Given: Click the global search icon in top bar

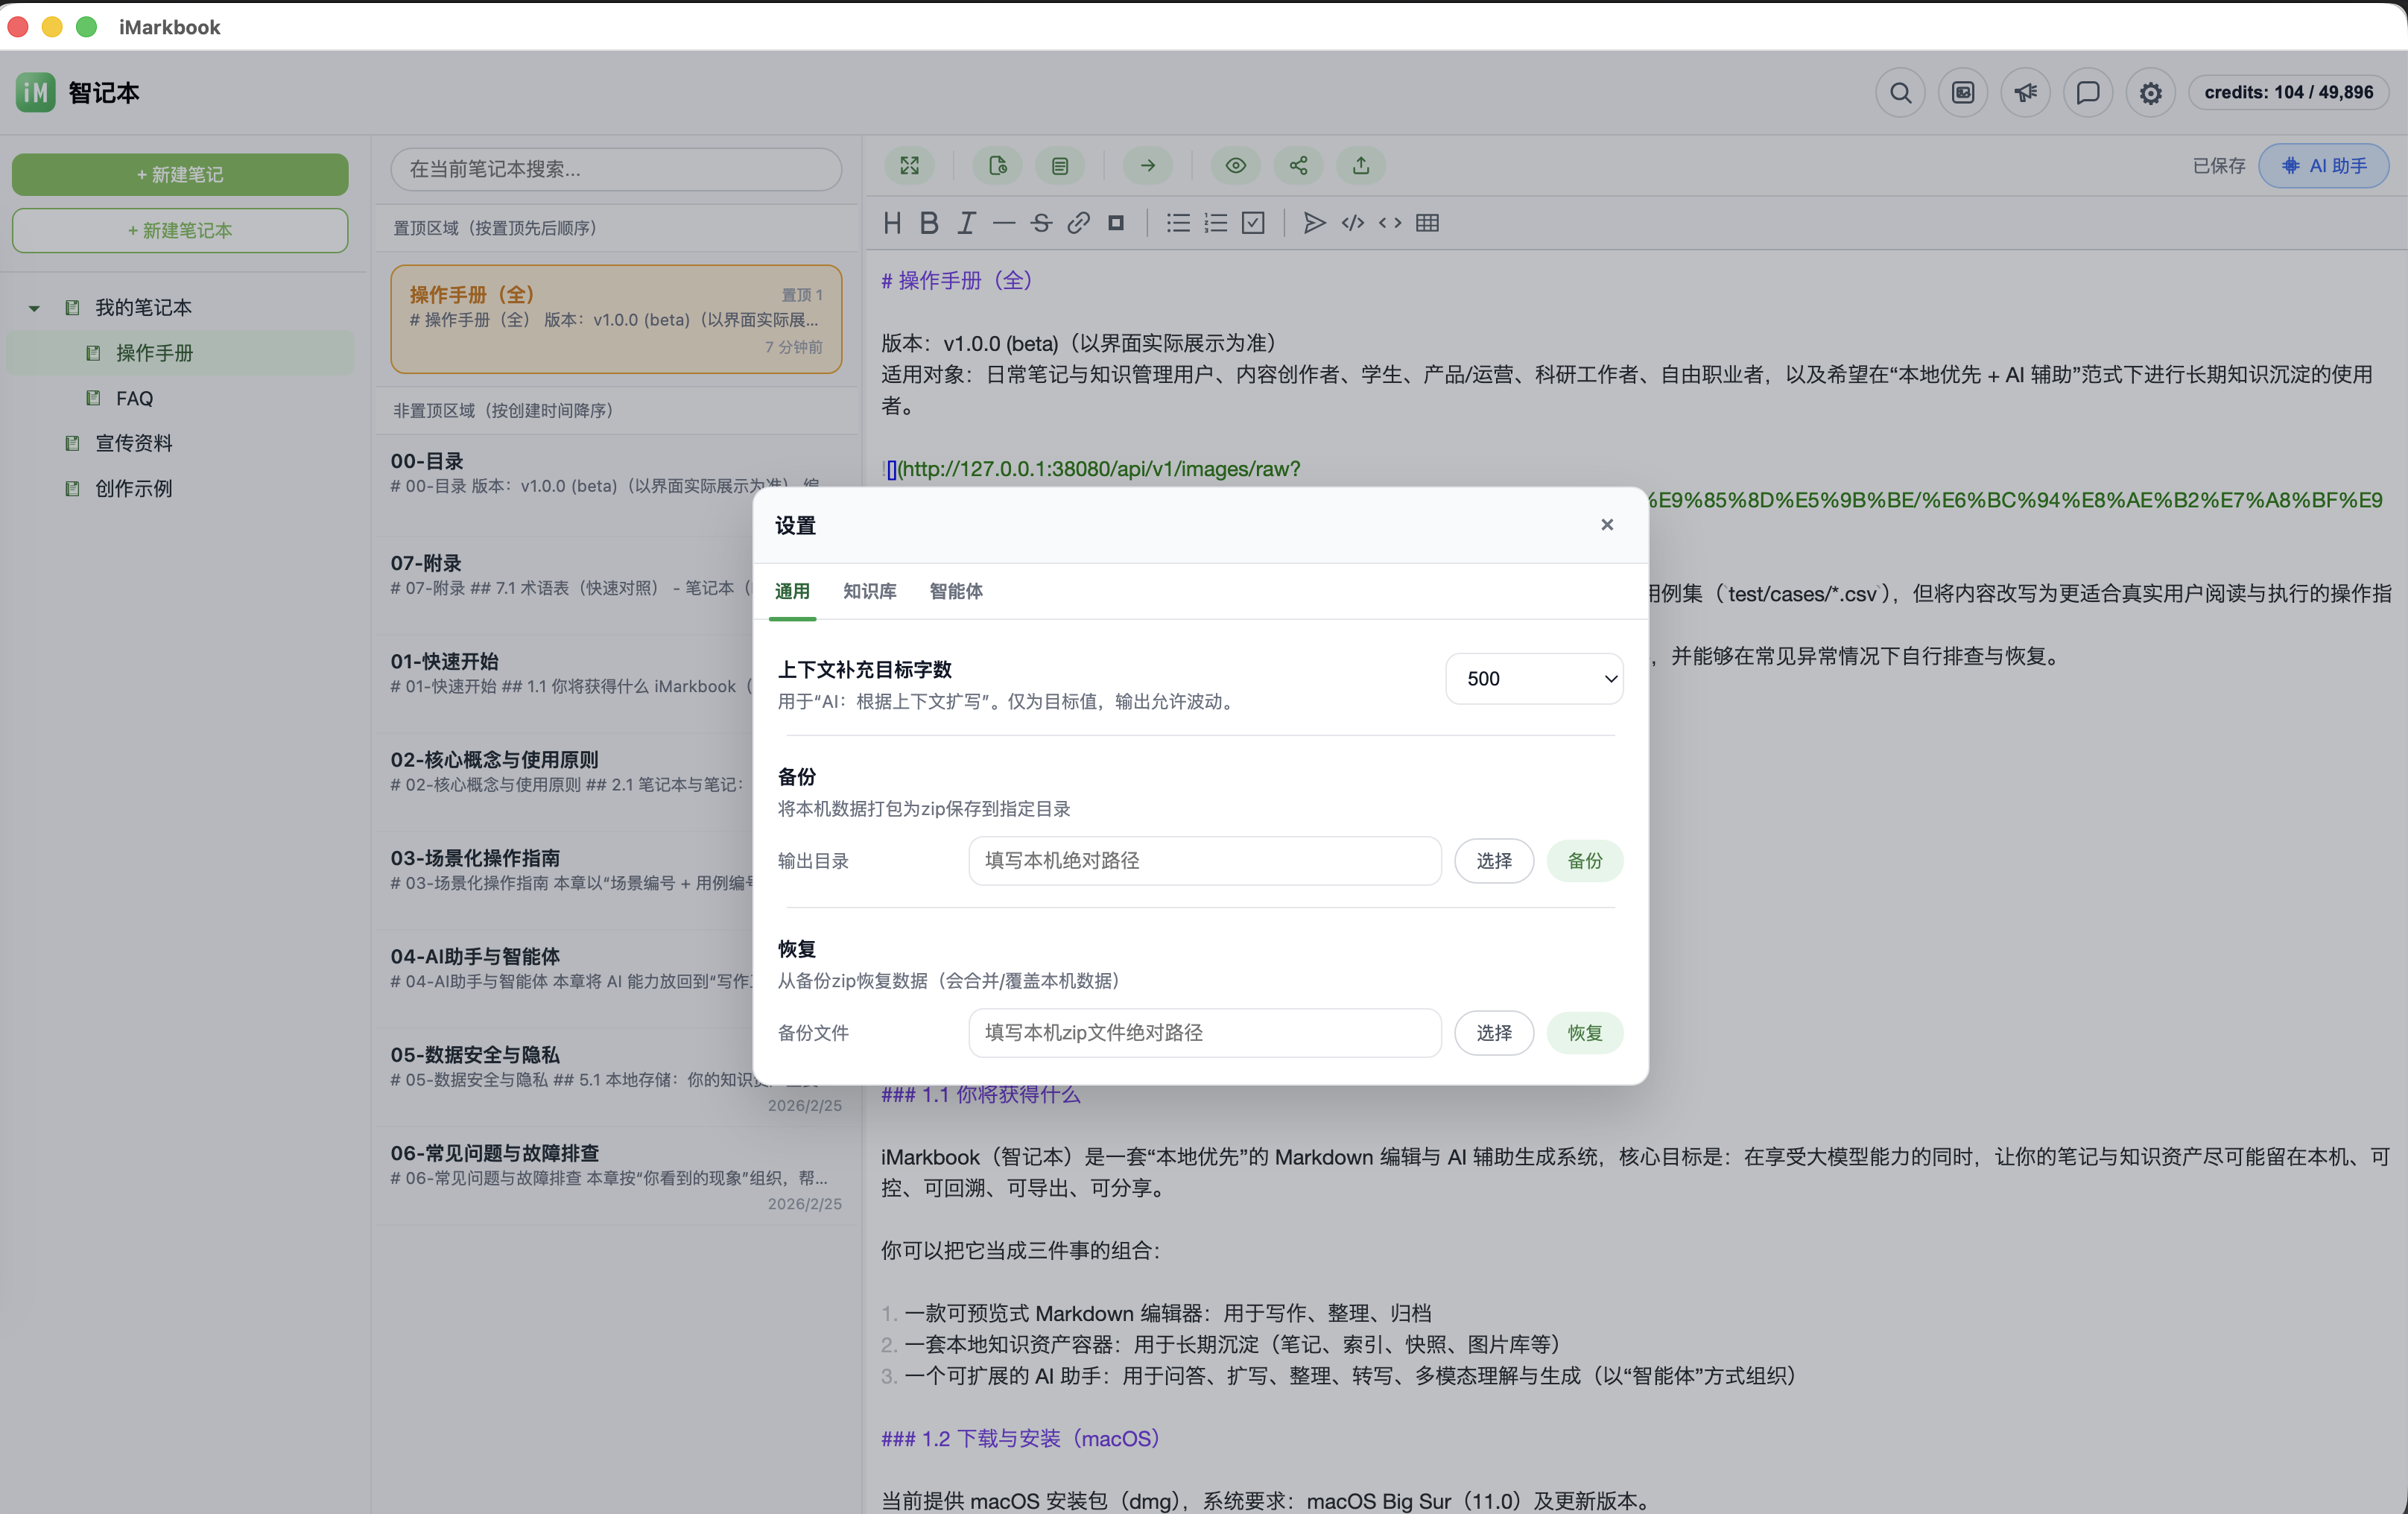Looking at the screenshot, I should click(1899, 92).
